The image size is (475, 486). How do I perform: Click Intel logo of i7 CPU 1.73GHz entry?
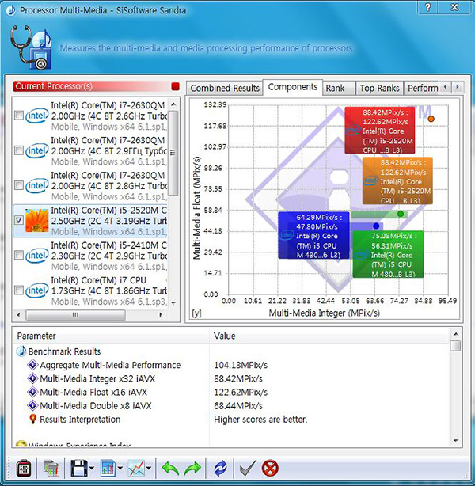pos(37,290)
